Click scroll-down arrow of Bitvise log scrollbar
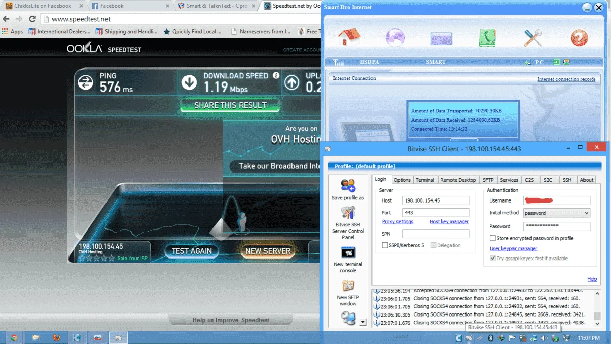The width and height of the screenshot is (611, 344). click(x=597, y=323)
